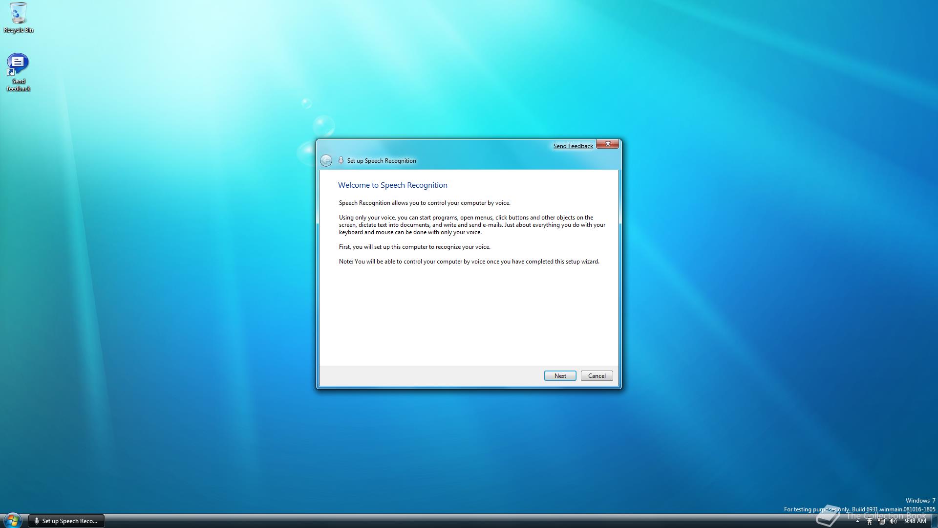Click the Welcome to Speech Recognition heading
The width and height of the screenshot is (938, 528).
point(392,185)
